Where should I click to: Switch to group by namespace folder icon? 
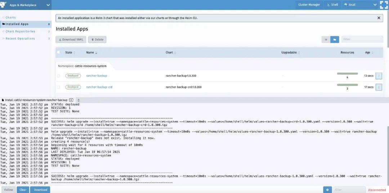335,39
